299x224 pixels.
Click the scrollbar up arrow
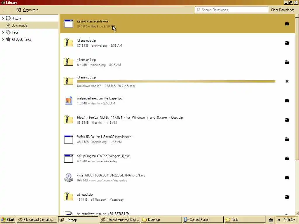pos(297,16)
